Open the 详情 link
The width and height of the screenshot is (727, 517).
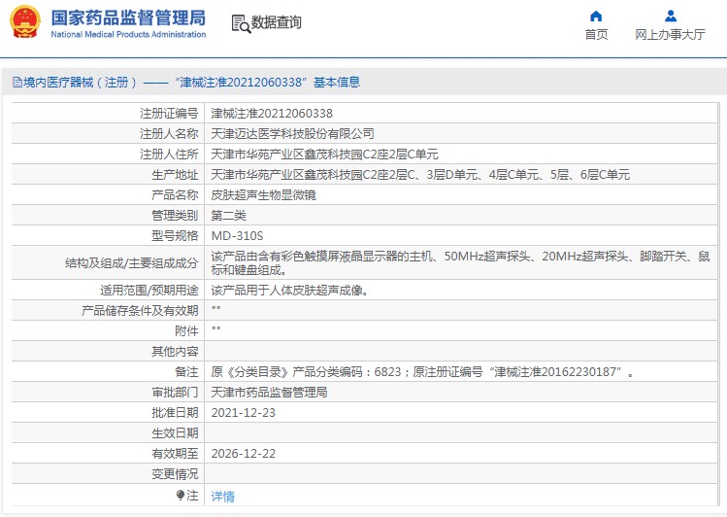coord(222,497)
